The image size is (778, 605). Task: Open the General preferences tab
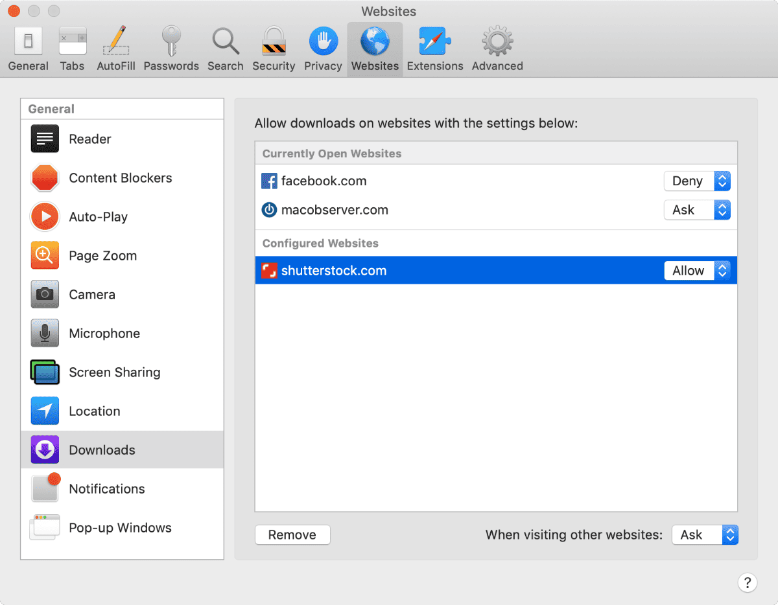pyautogui.click(x=28, y=49)
